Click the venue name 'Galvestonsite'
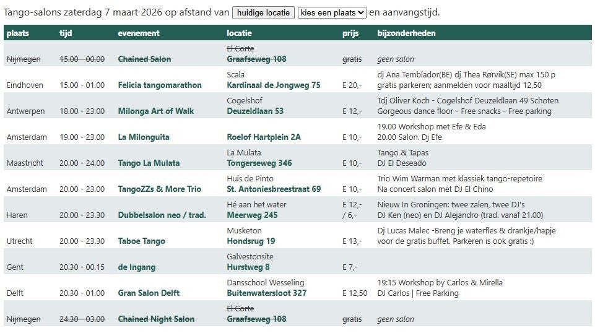Screen dimensions: 595x333 (250, 256)
